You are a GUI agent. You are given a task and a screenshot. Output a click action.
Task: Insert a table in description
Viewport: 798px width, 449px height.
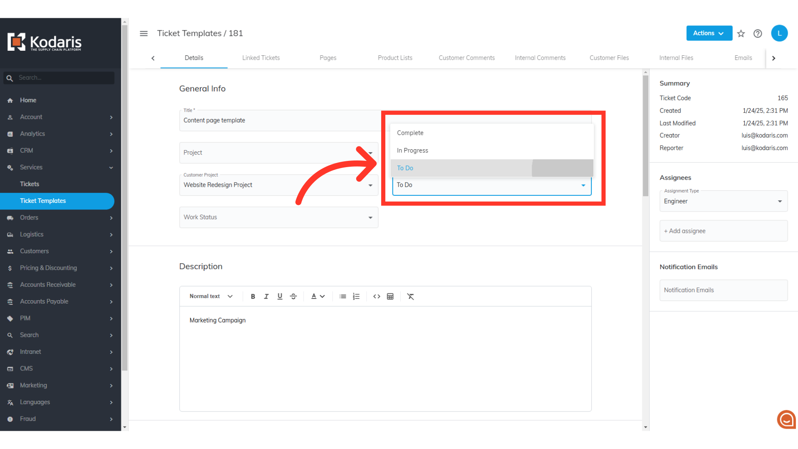[x=390, y=296]
